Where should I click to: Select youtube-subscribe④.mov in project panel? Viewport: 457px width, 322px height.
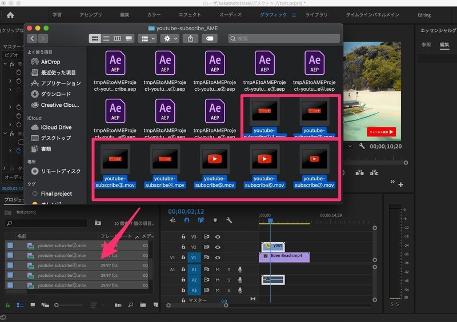[77, 265]
